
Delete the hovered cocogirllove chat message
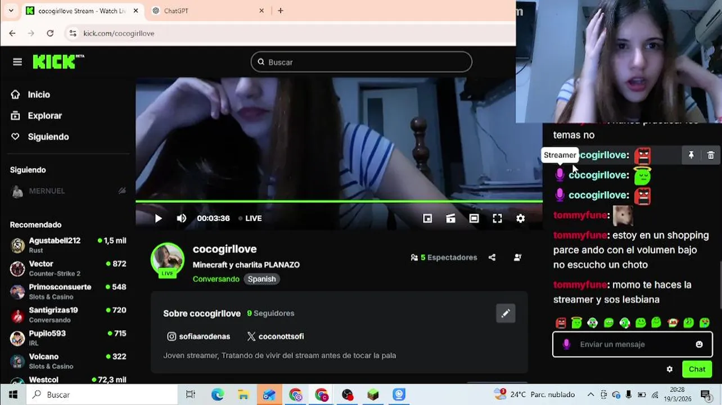click(711, 155)
